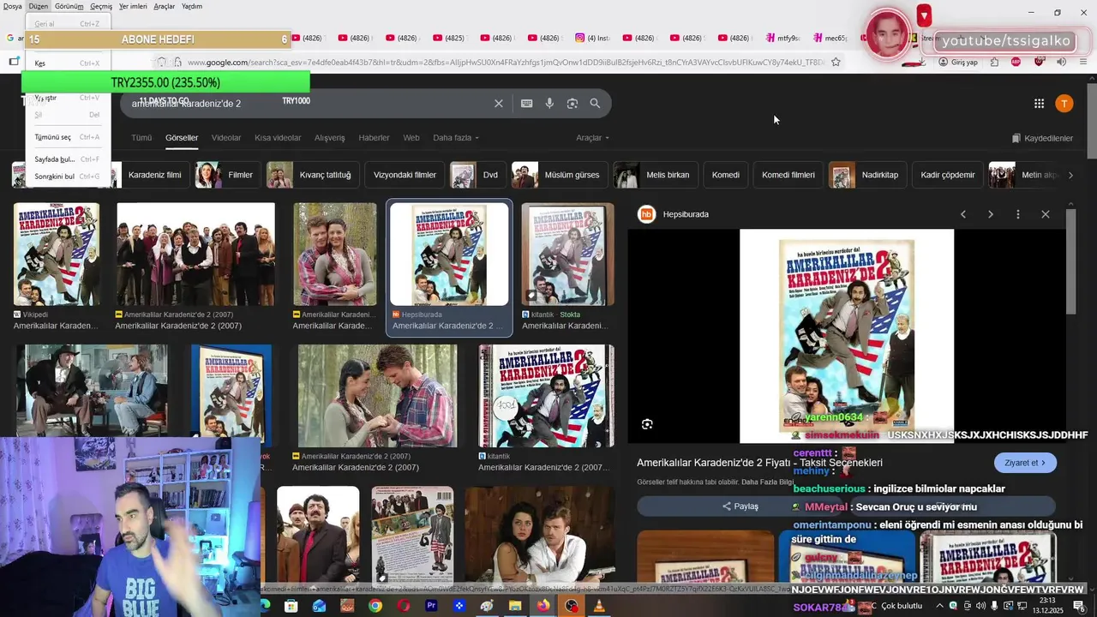The height and width of the screenshot is (617, 1097).
Task: Open the Google apps grid
Action: 1039,104
